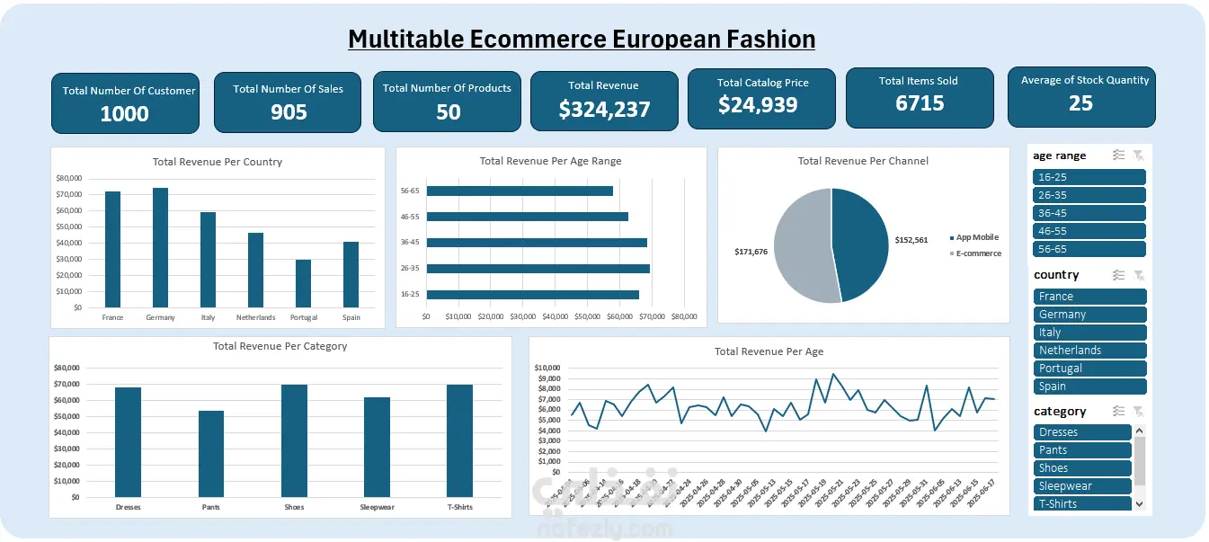Clear filter on age range slicer
The height and width of the screenshot is (542, 1209).
pos(1138,155)
